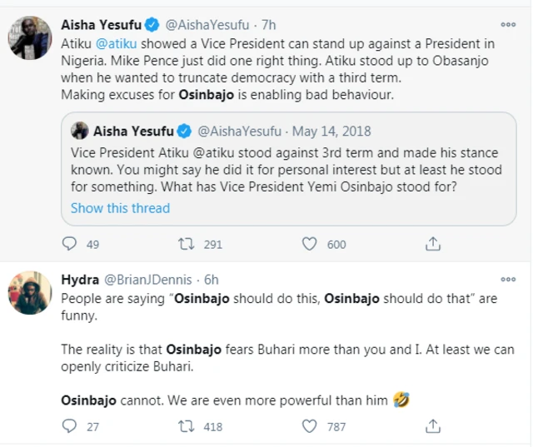The height and width of the screenshot is (447, 533).
Task: Open Hydra's profile avatar
Action: click(30, 292)
